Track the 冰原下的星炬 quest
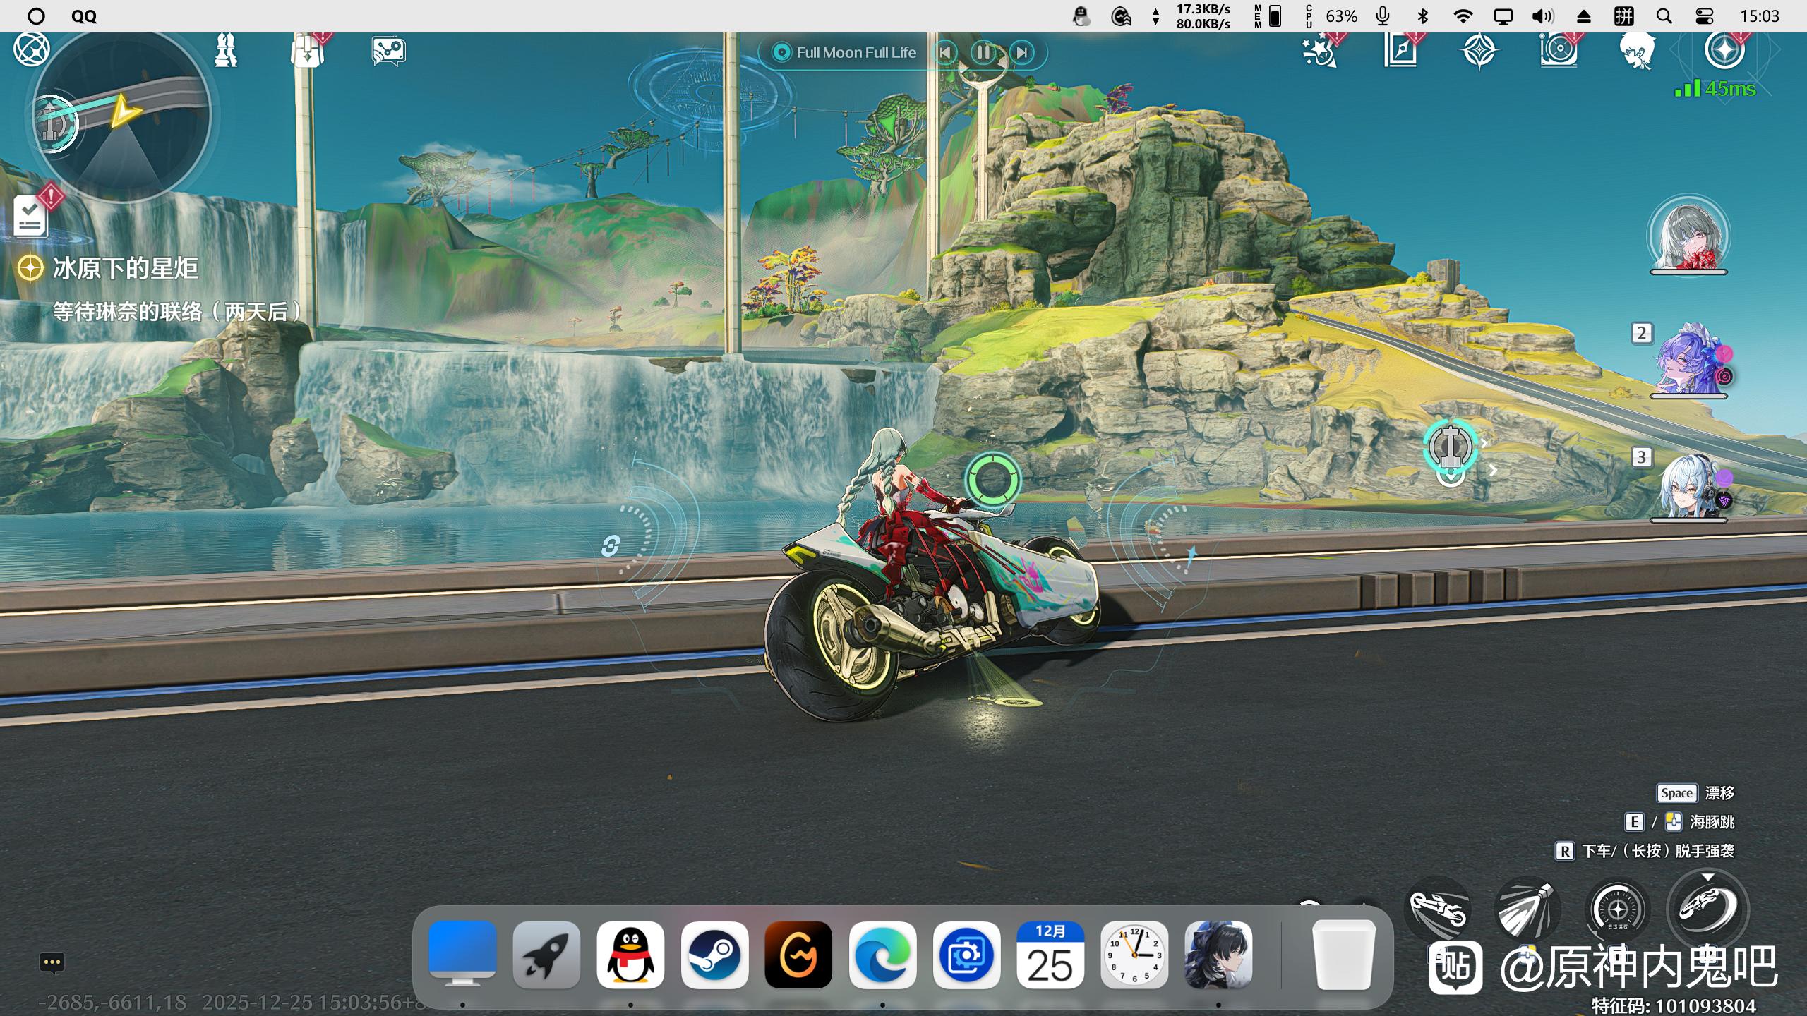Viewport: 1807px width, 1016px height. tap(125, 269)
